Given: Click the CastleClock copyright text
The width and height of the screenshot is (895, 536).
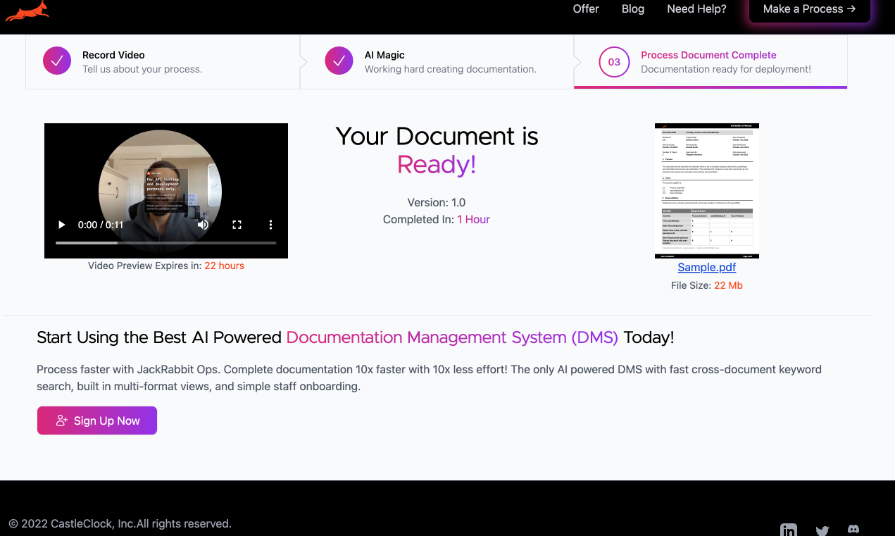Looking at the screenshot, I should (x=120, y=524).
